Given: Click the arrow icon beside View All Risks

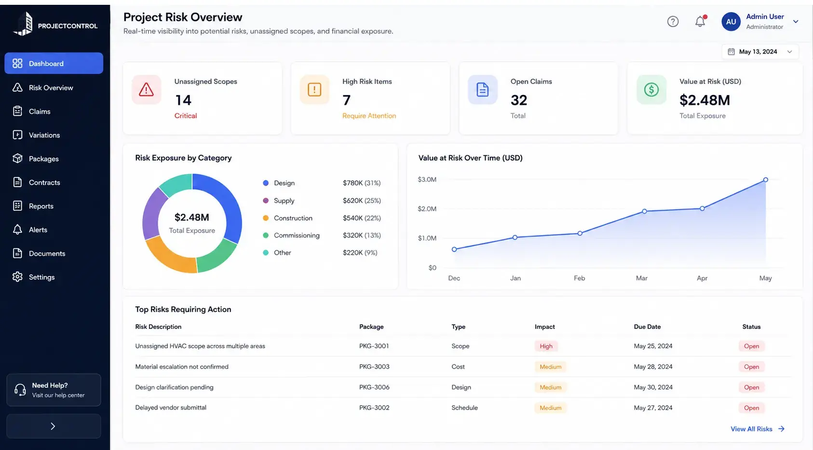Looking at the screenshot, I should 782,429.
